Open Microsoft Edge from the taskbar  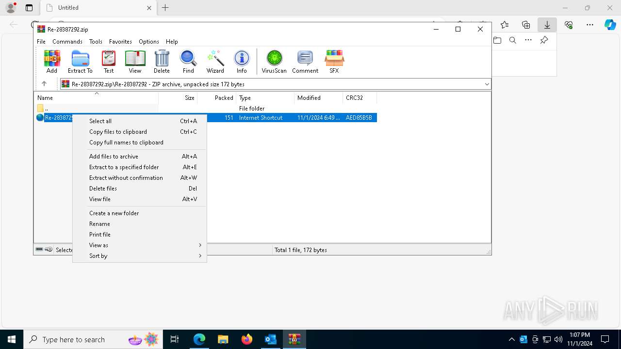[199, 339]
